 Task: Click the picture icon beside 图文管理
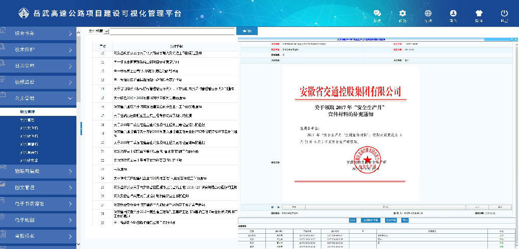(x=3, y=183)
